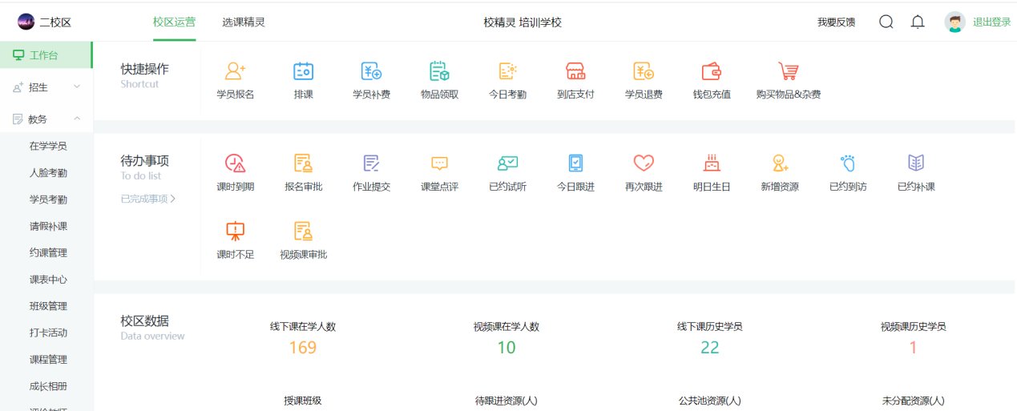Click the 二校区 campus logo
Image resolution: width=1017 pixels, height=411 pixels.
[26, 22]
